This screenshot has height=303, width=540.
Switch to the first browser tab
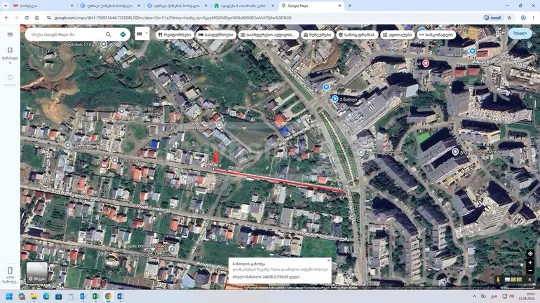click(43, 6)
